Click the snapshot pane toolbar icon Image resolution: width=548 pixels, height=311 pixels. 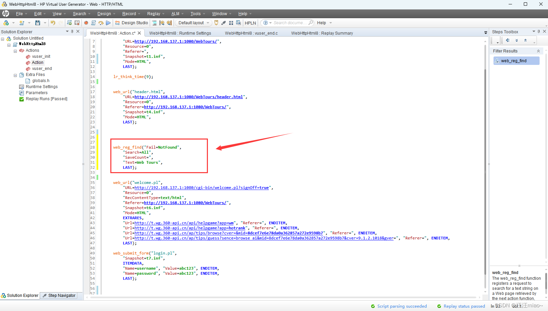[x=77, y=23]
